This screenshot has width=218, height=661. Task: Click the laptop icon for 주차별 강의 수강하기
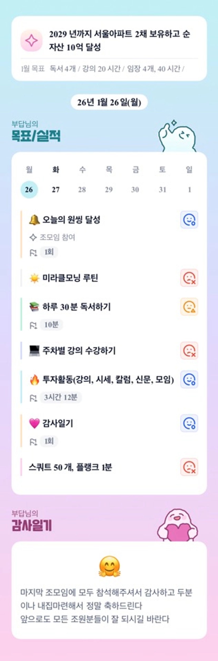tap(34, 351)
